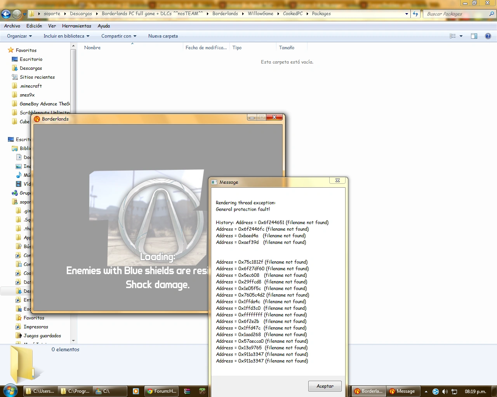Switch to Message taskbar button
The width and height of the screenshot is (497, 397).
point(403,391)
